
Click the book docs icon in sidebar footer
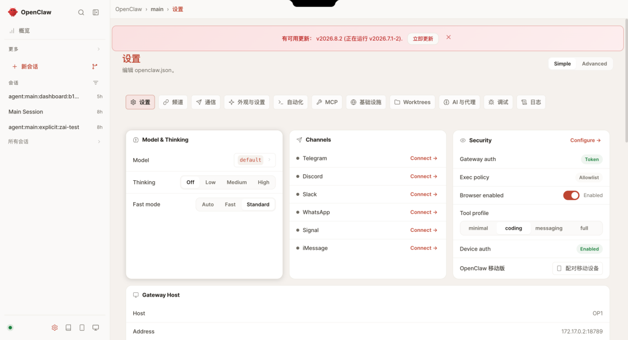69,328
